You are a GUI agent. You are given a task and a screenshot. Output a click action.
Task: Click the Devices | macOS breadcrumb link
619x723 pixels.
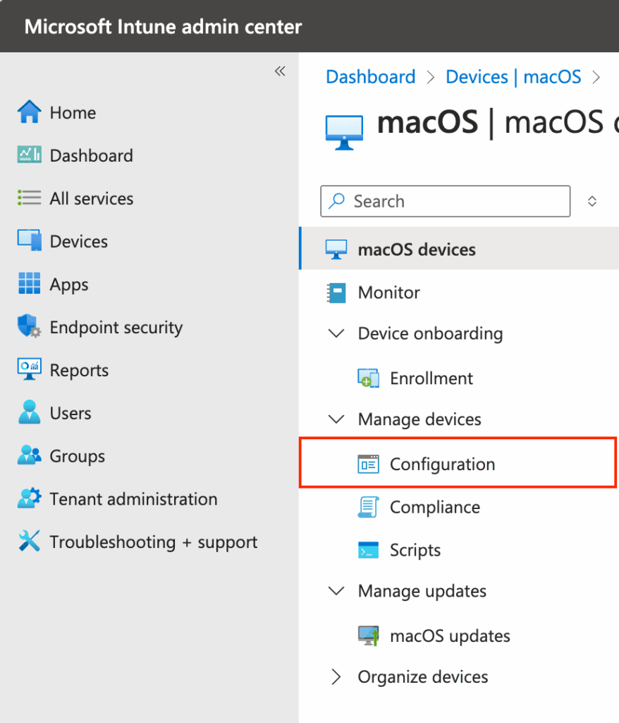(513, 77)
